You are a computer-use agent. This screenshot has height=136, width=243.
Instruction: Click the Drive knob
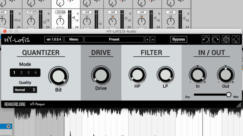click(x=101, y=75)
